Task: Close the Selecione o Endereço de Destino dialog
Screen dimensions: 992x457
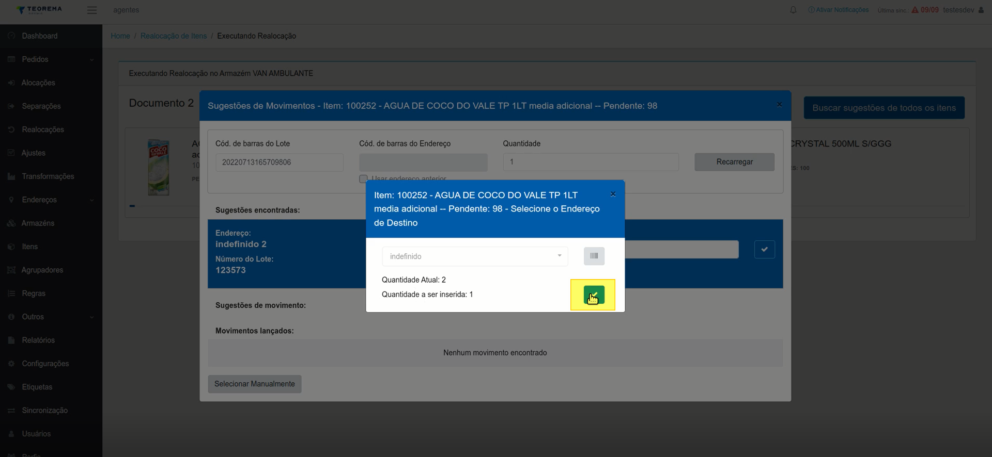Action: 613,194
